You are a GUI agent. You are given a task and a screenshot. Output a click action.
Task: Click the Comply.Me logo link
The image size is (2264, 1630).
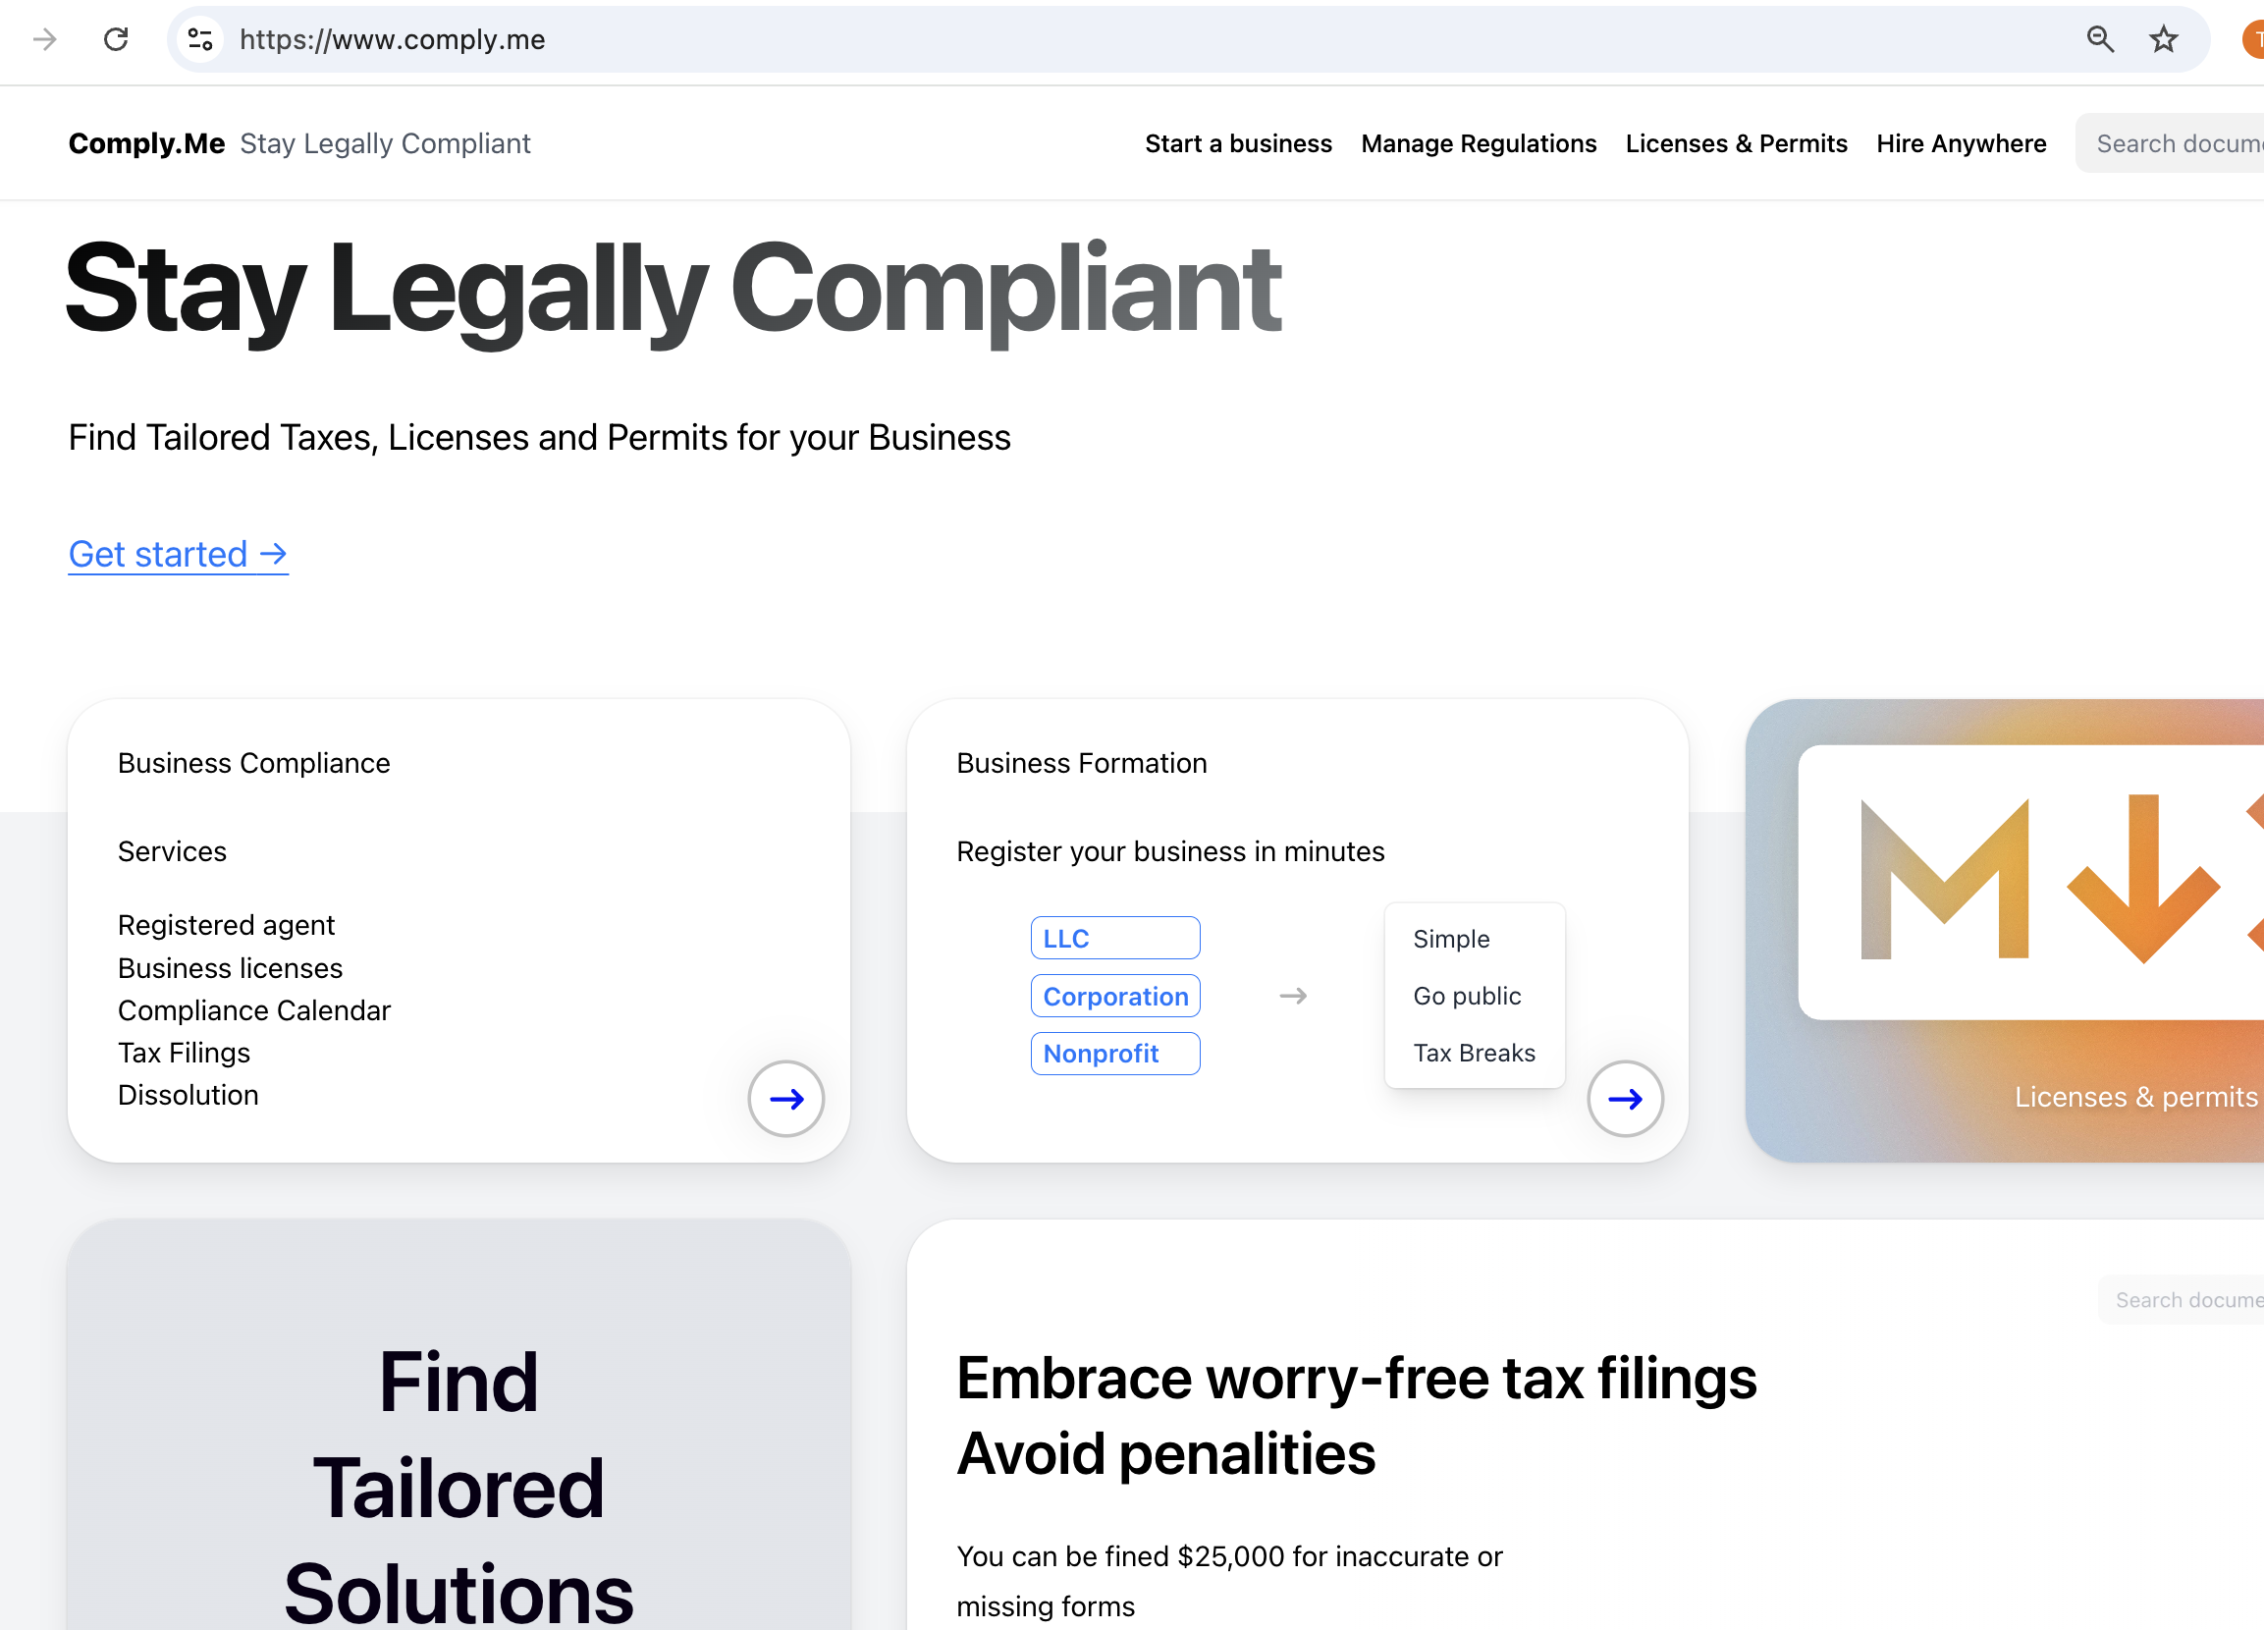coord(146,143)
